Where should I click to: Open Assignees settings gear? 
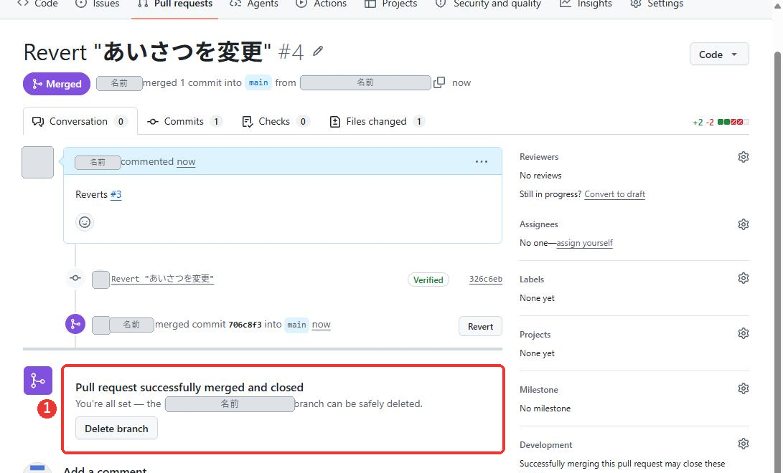point(743,224)
